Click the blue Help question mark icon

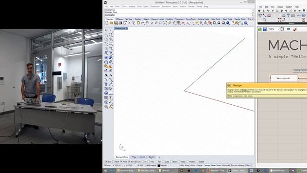click(246, 23)
